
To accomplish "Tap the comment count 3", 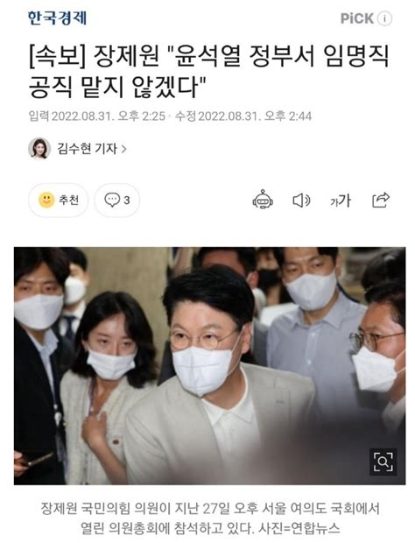I will [127, 201].
